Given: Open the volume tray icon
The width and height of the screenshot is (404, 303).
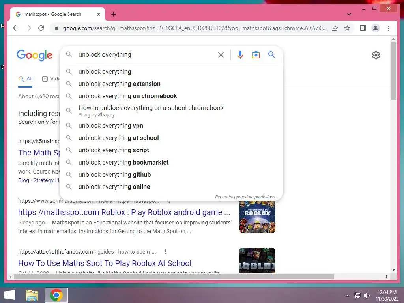Looking at the screenshot, I should pyautogui.click(x=367, y=296).
